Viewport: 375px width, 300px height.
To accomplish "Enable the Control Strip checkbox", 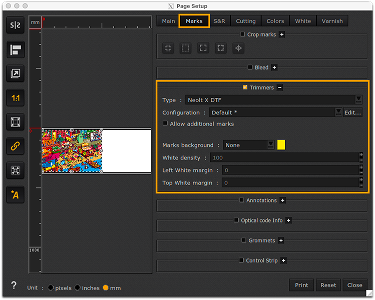I will coord(241,260).
